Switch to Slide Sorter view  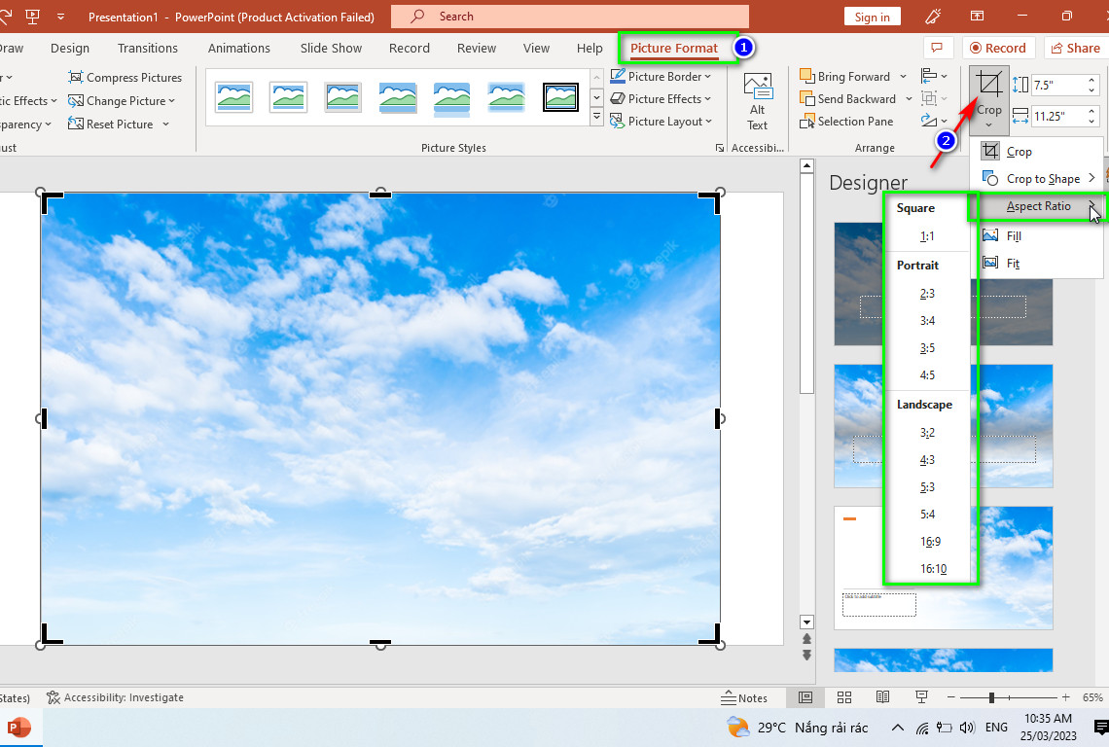(844, 697)
